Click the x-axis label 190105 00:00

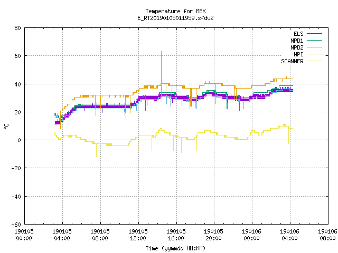click(24, 235)
